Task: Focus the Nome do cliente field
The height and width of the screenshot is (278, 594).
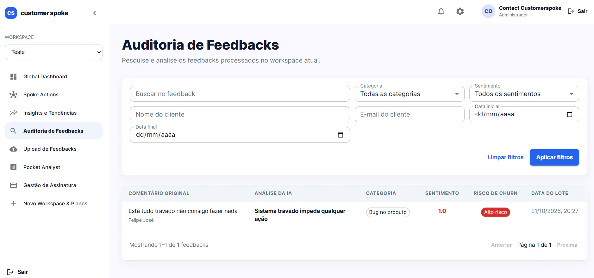Action: 240,114
